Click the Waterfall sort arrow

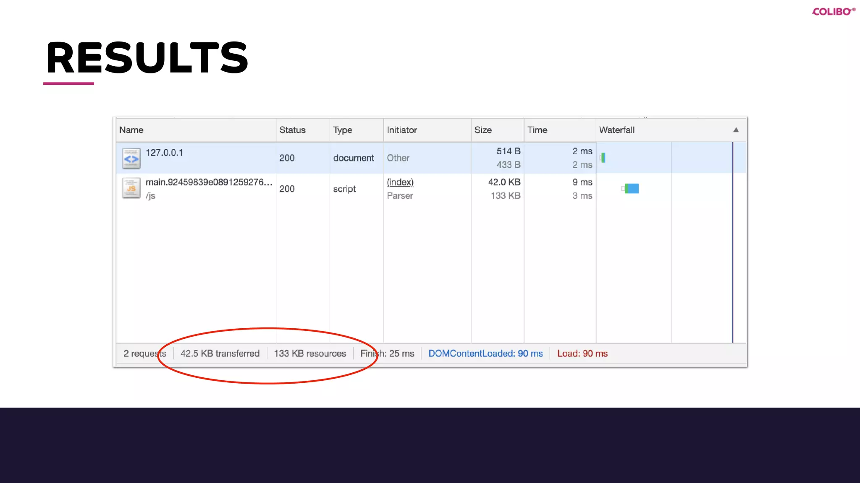[736, 130]
